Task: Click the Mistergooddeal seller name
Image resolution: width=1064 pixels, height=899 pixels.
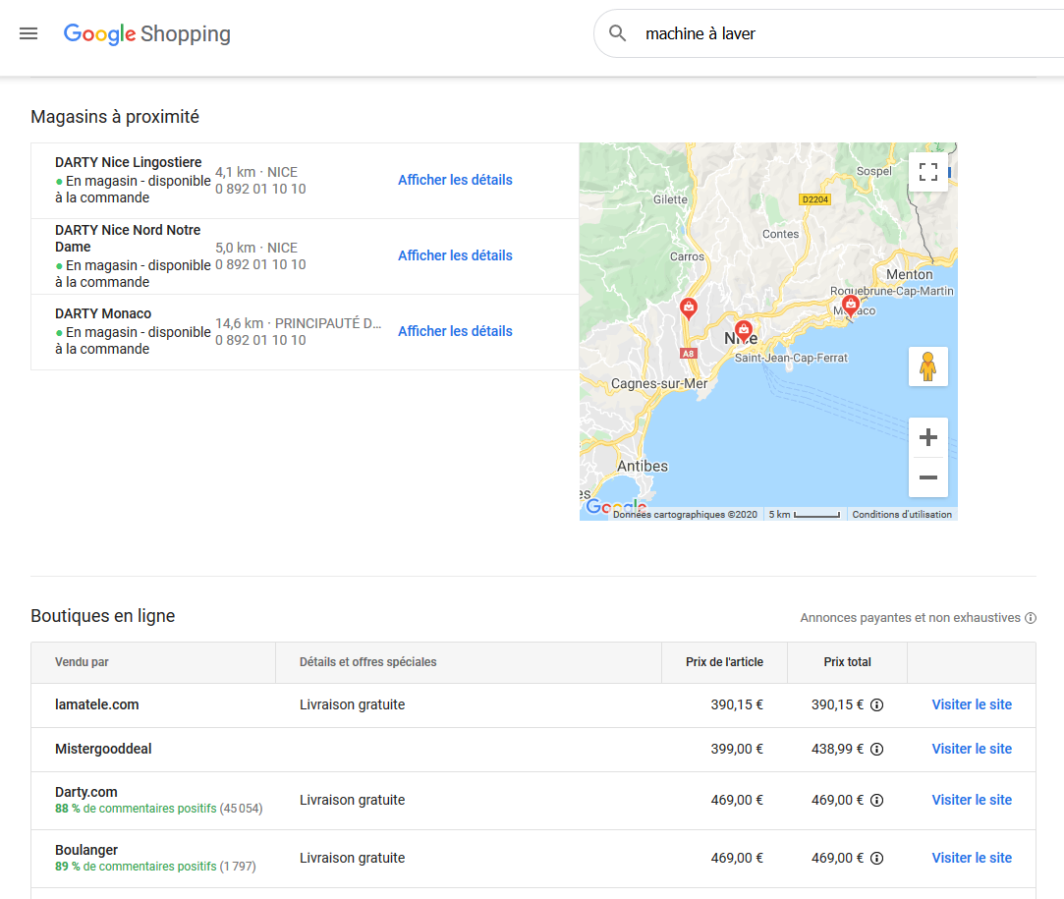Action: pos(103,749)
